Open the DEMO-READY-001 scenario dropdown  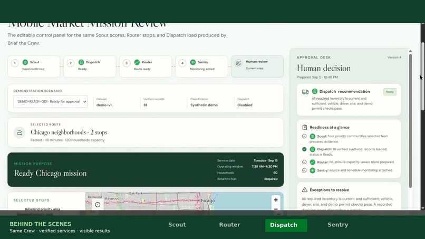(51, 101)
